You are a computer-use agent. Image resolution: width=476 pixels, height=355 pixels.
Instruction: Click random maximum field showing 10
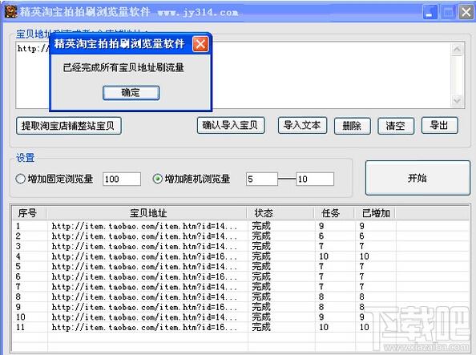point(315,179)
